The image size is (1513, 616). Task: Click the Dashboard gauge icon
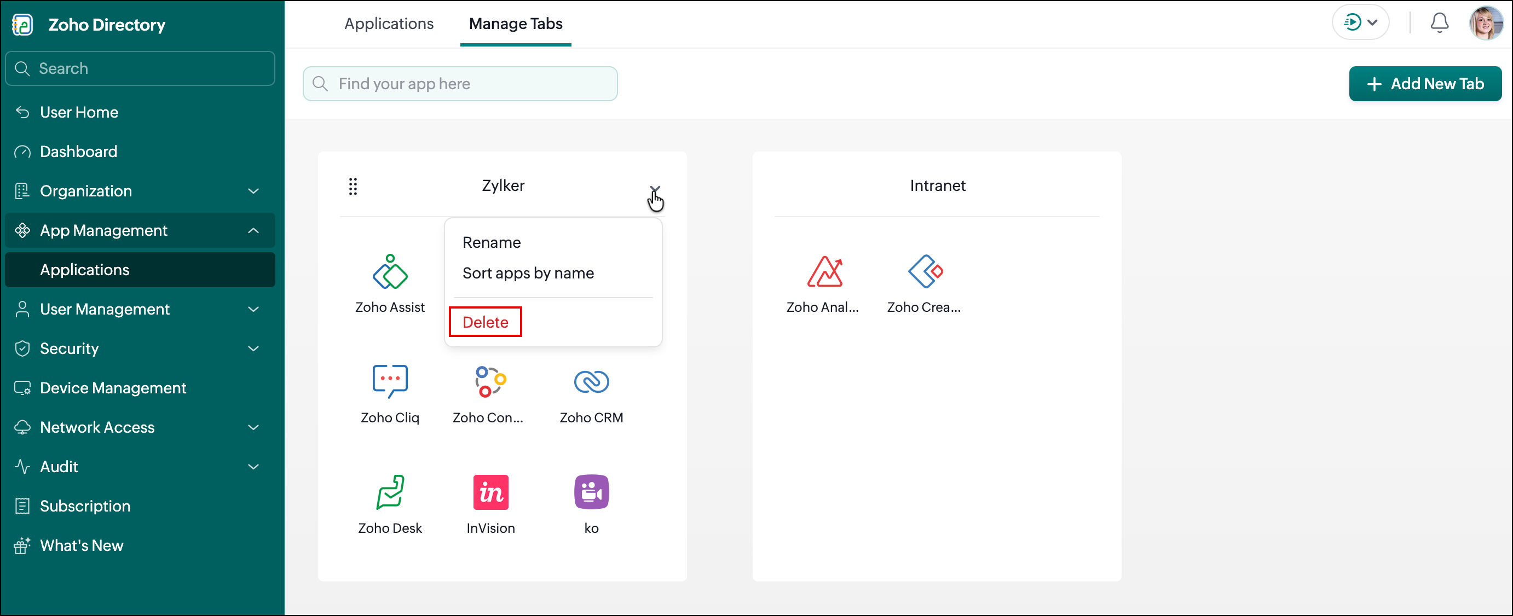(x=22, y=152)
